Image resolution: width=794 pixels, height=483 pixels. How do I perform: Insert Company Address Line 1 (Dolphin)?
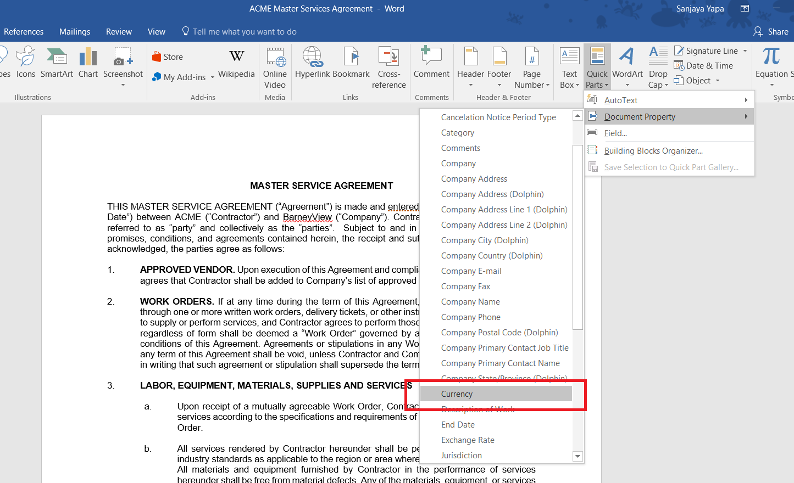point(496,210)
